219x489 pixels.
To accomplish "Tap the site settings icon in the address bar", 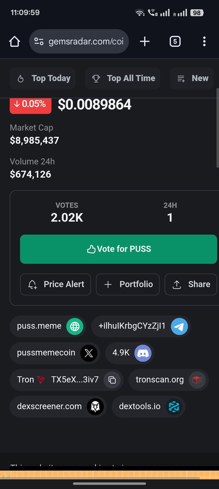I will 39,42.
